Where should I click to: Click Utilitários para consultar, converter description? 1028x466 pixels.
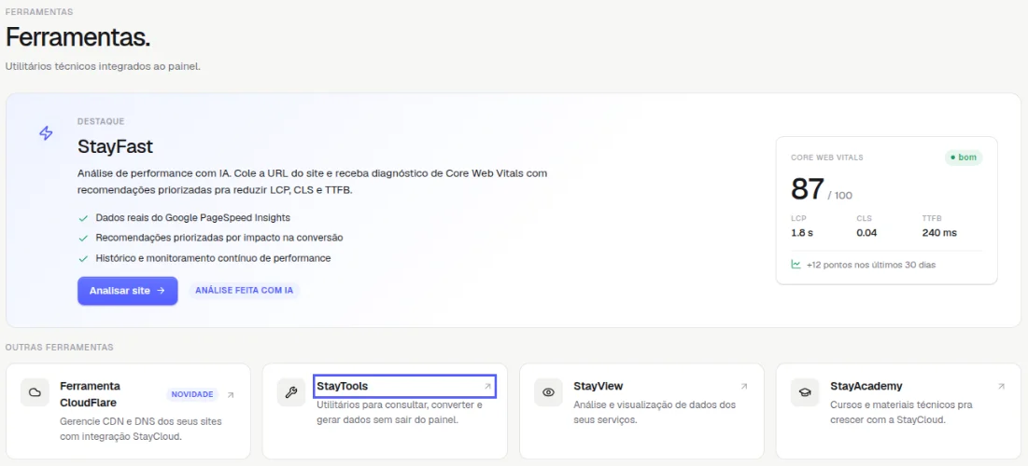click(400, 412)
